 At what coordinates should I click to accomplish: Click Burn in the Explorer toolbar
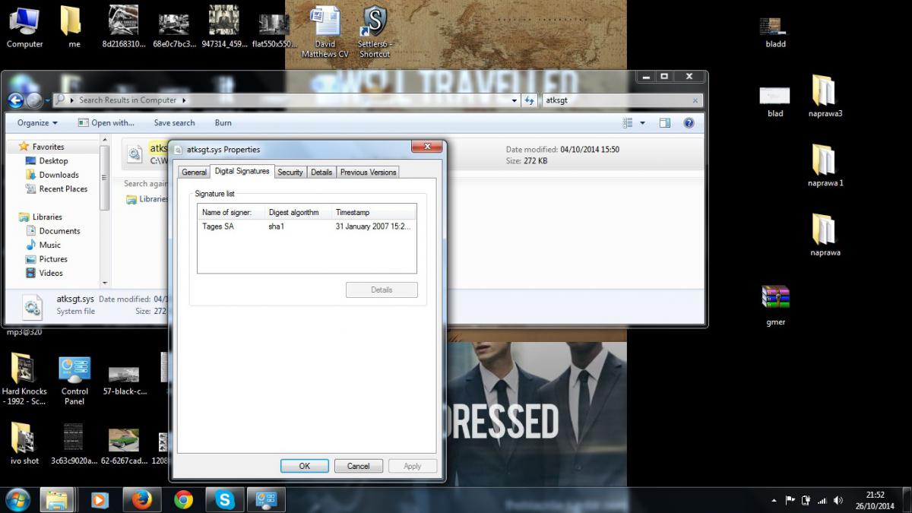[223, 123]
